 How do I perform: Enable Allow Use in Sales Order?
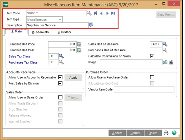tap(60, 97)
